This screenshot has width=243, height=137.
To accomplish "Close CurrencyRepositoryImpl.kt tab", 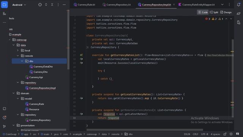I will coord(174,5).
